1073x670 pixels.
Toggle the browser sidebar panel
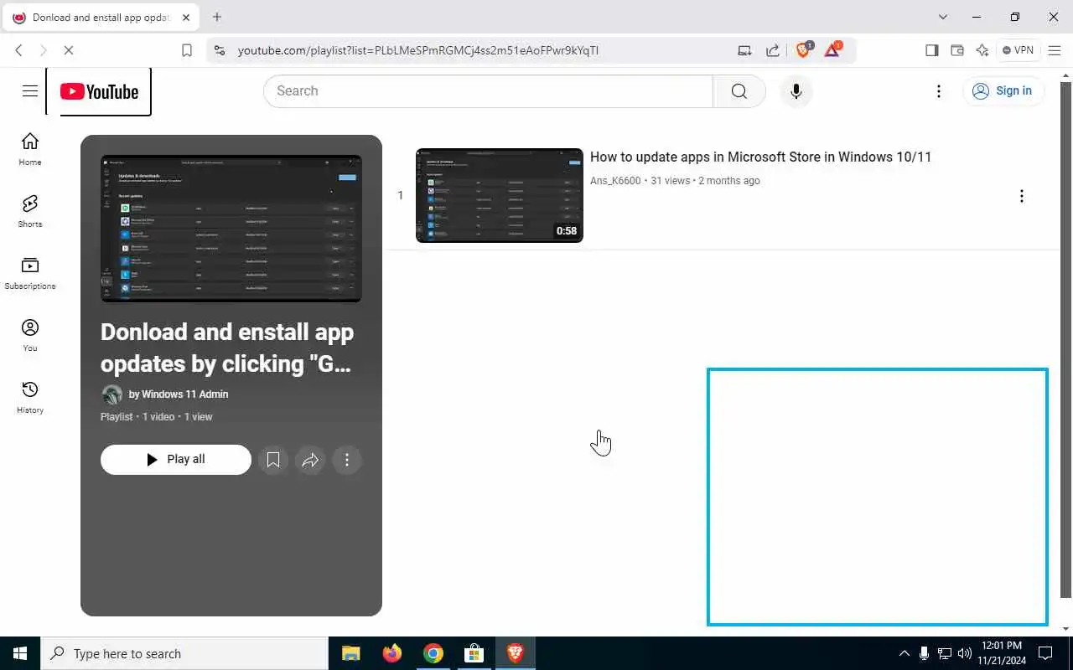pos(931,50)
